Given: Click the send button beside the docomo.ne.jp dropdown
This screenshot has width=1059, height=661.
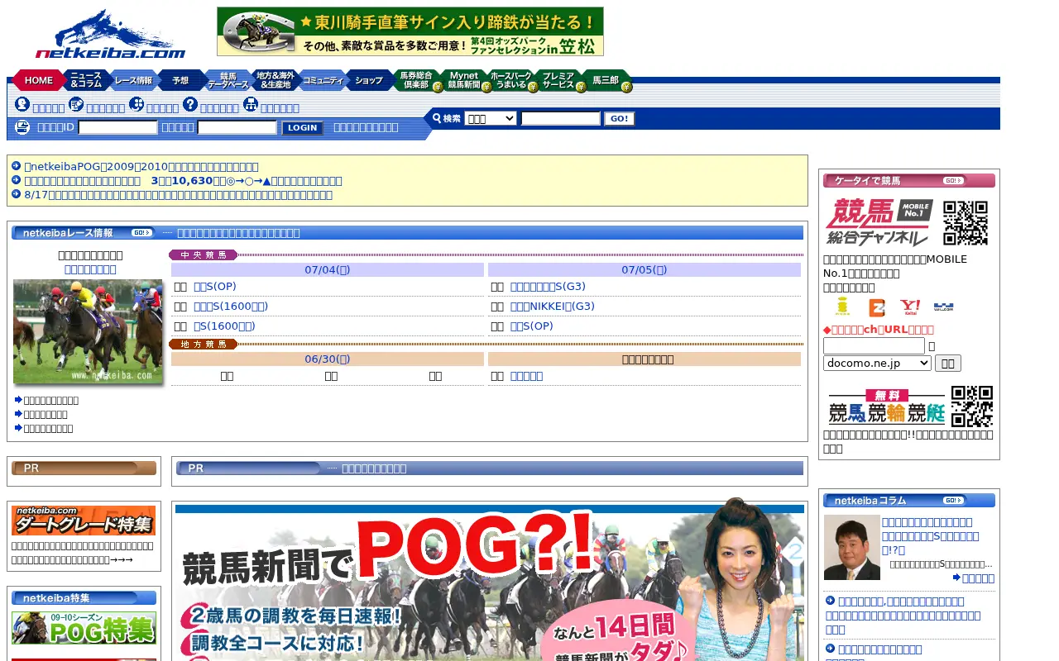Looking at the screenshot, I should coord(948,363).
